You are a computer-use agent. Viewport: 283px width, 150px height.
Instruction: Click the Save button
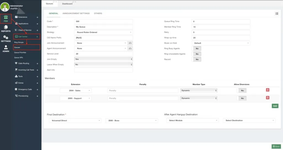point(276,146)
